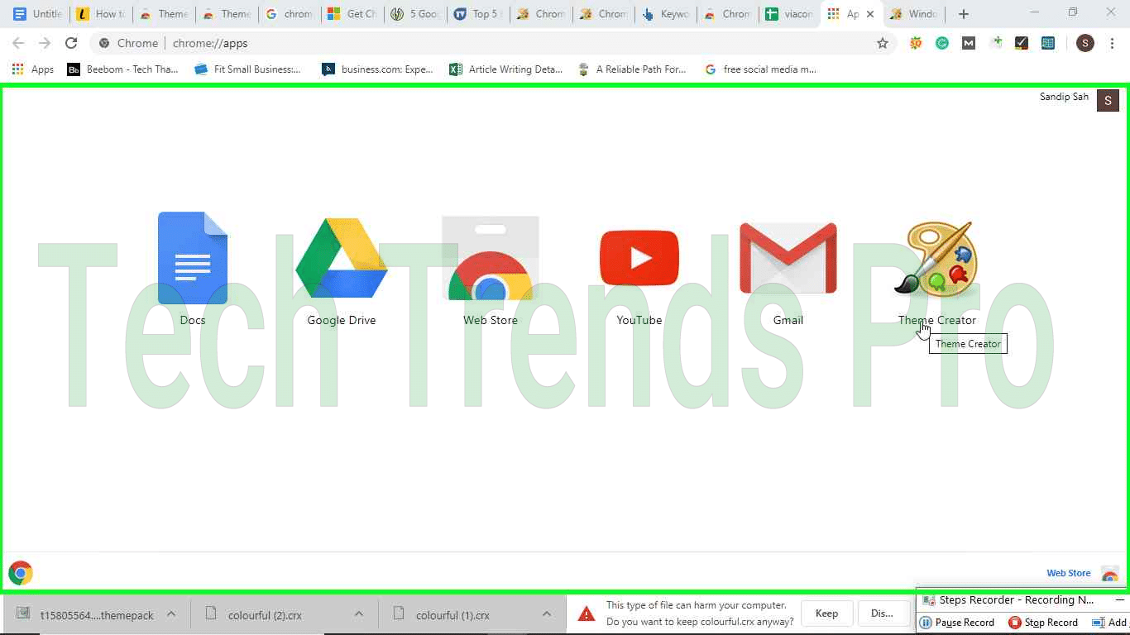Bookmark this page with the star icon
The width and height of the screenshot is (1130, 635).
click(x=883, y=43)
